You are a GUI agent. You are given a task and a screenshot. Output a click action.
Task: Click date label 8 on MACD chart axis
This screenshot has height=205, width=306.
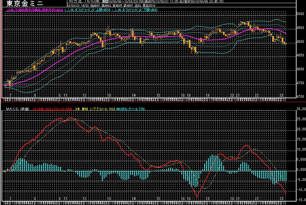35,199
